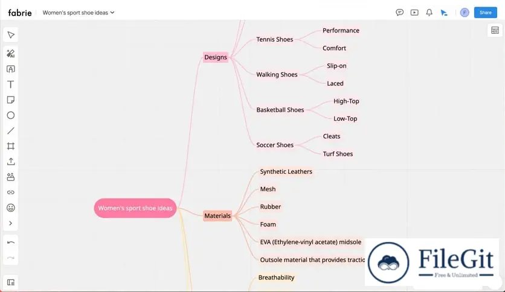Open the notifications bell
505x292 pixels.
click(x=429, y=12)
